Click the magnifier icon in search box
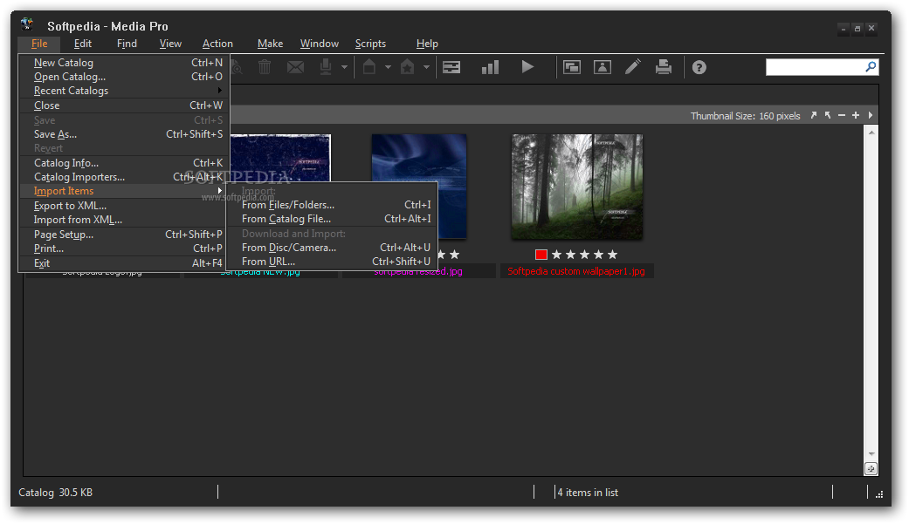This screenshot has height=524, width=909. 871,66
